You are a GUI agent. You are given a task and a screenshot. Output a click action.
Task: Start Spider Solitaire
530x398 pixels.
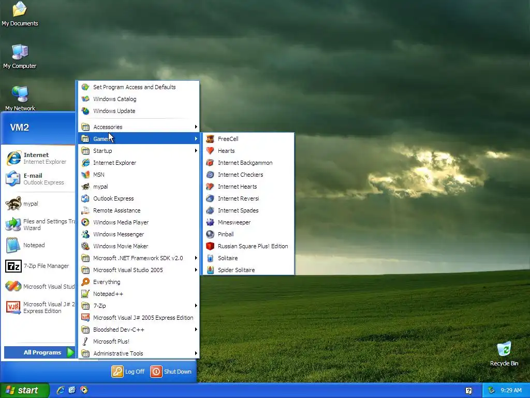[247, 269]
